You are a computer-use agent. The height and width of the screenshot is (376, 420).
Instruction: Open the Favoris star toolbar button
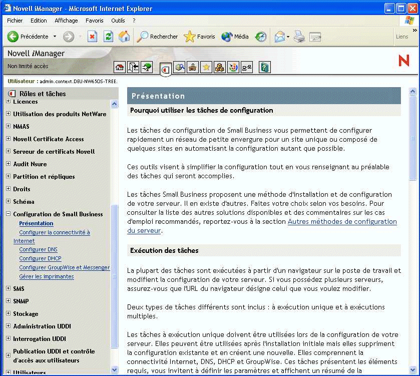click(x=200, y=37)
